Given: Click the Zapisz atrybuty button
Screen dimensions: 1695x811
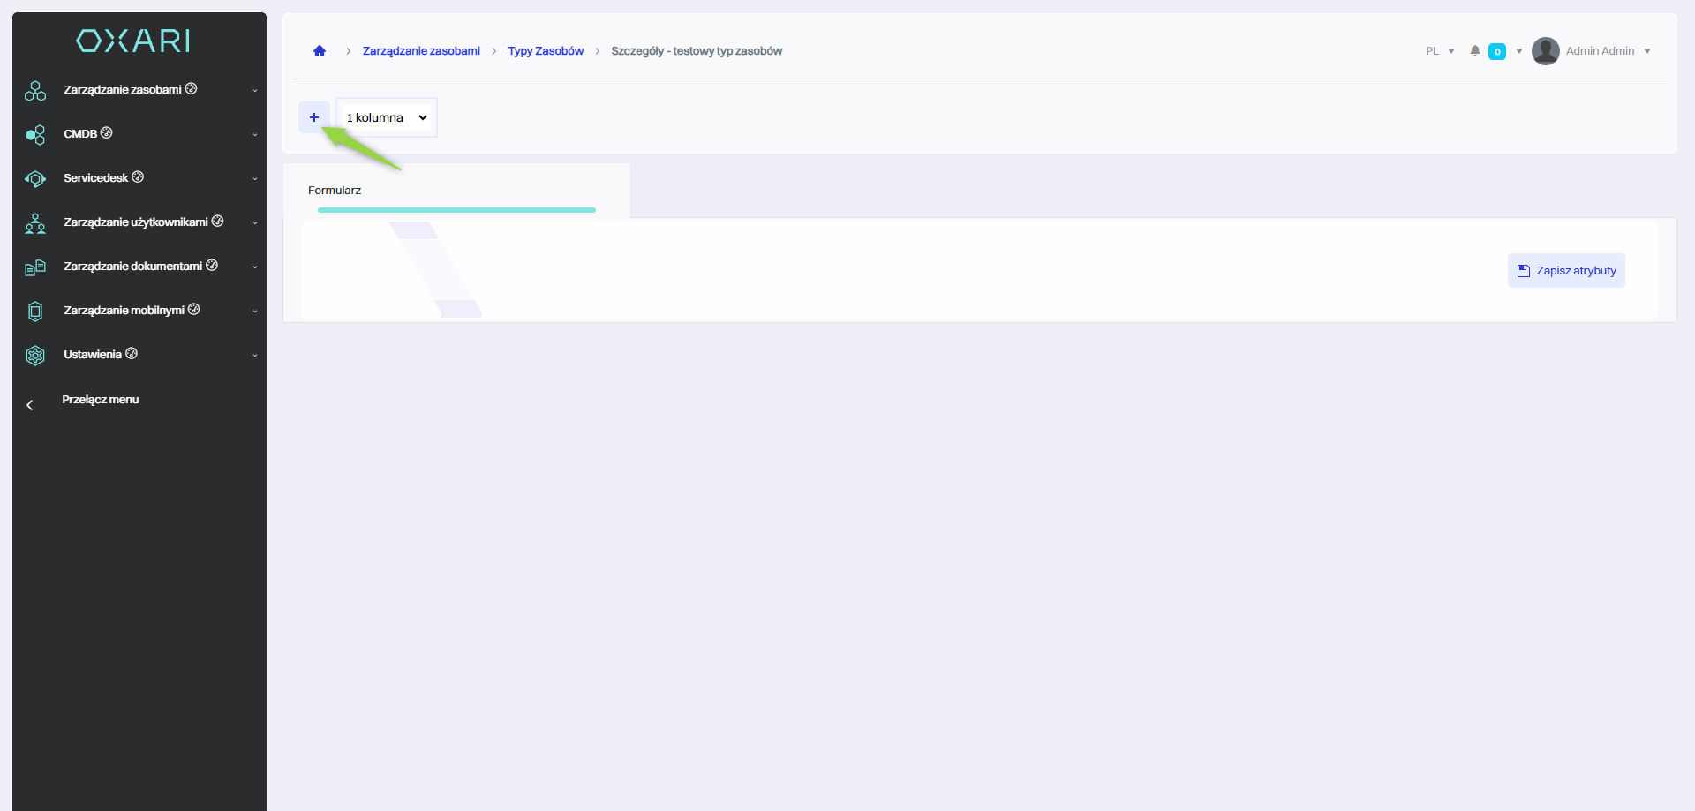Looking at the screenshot, I should coord(1566,271).
